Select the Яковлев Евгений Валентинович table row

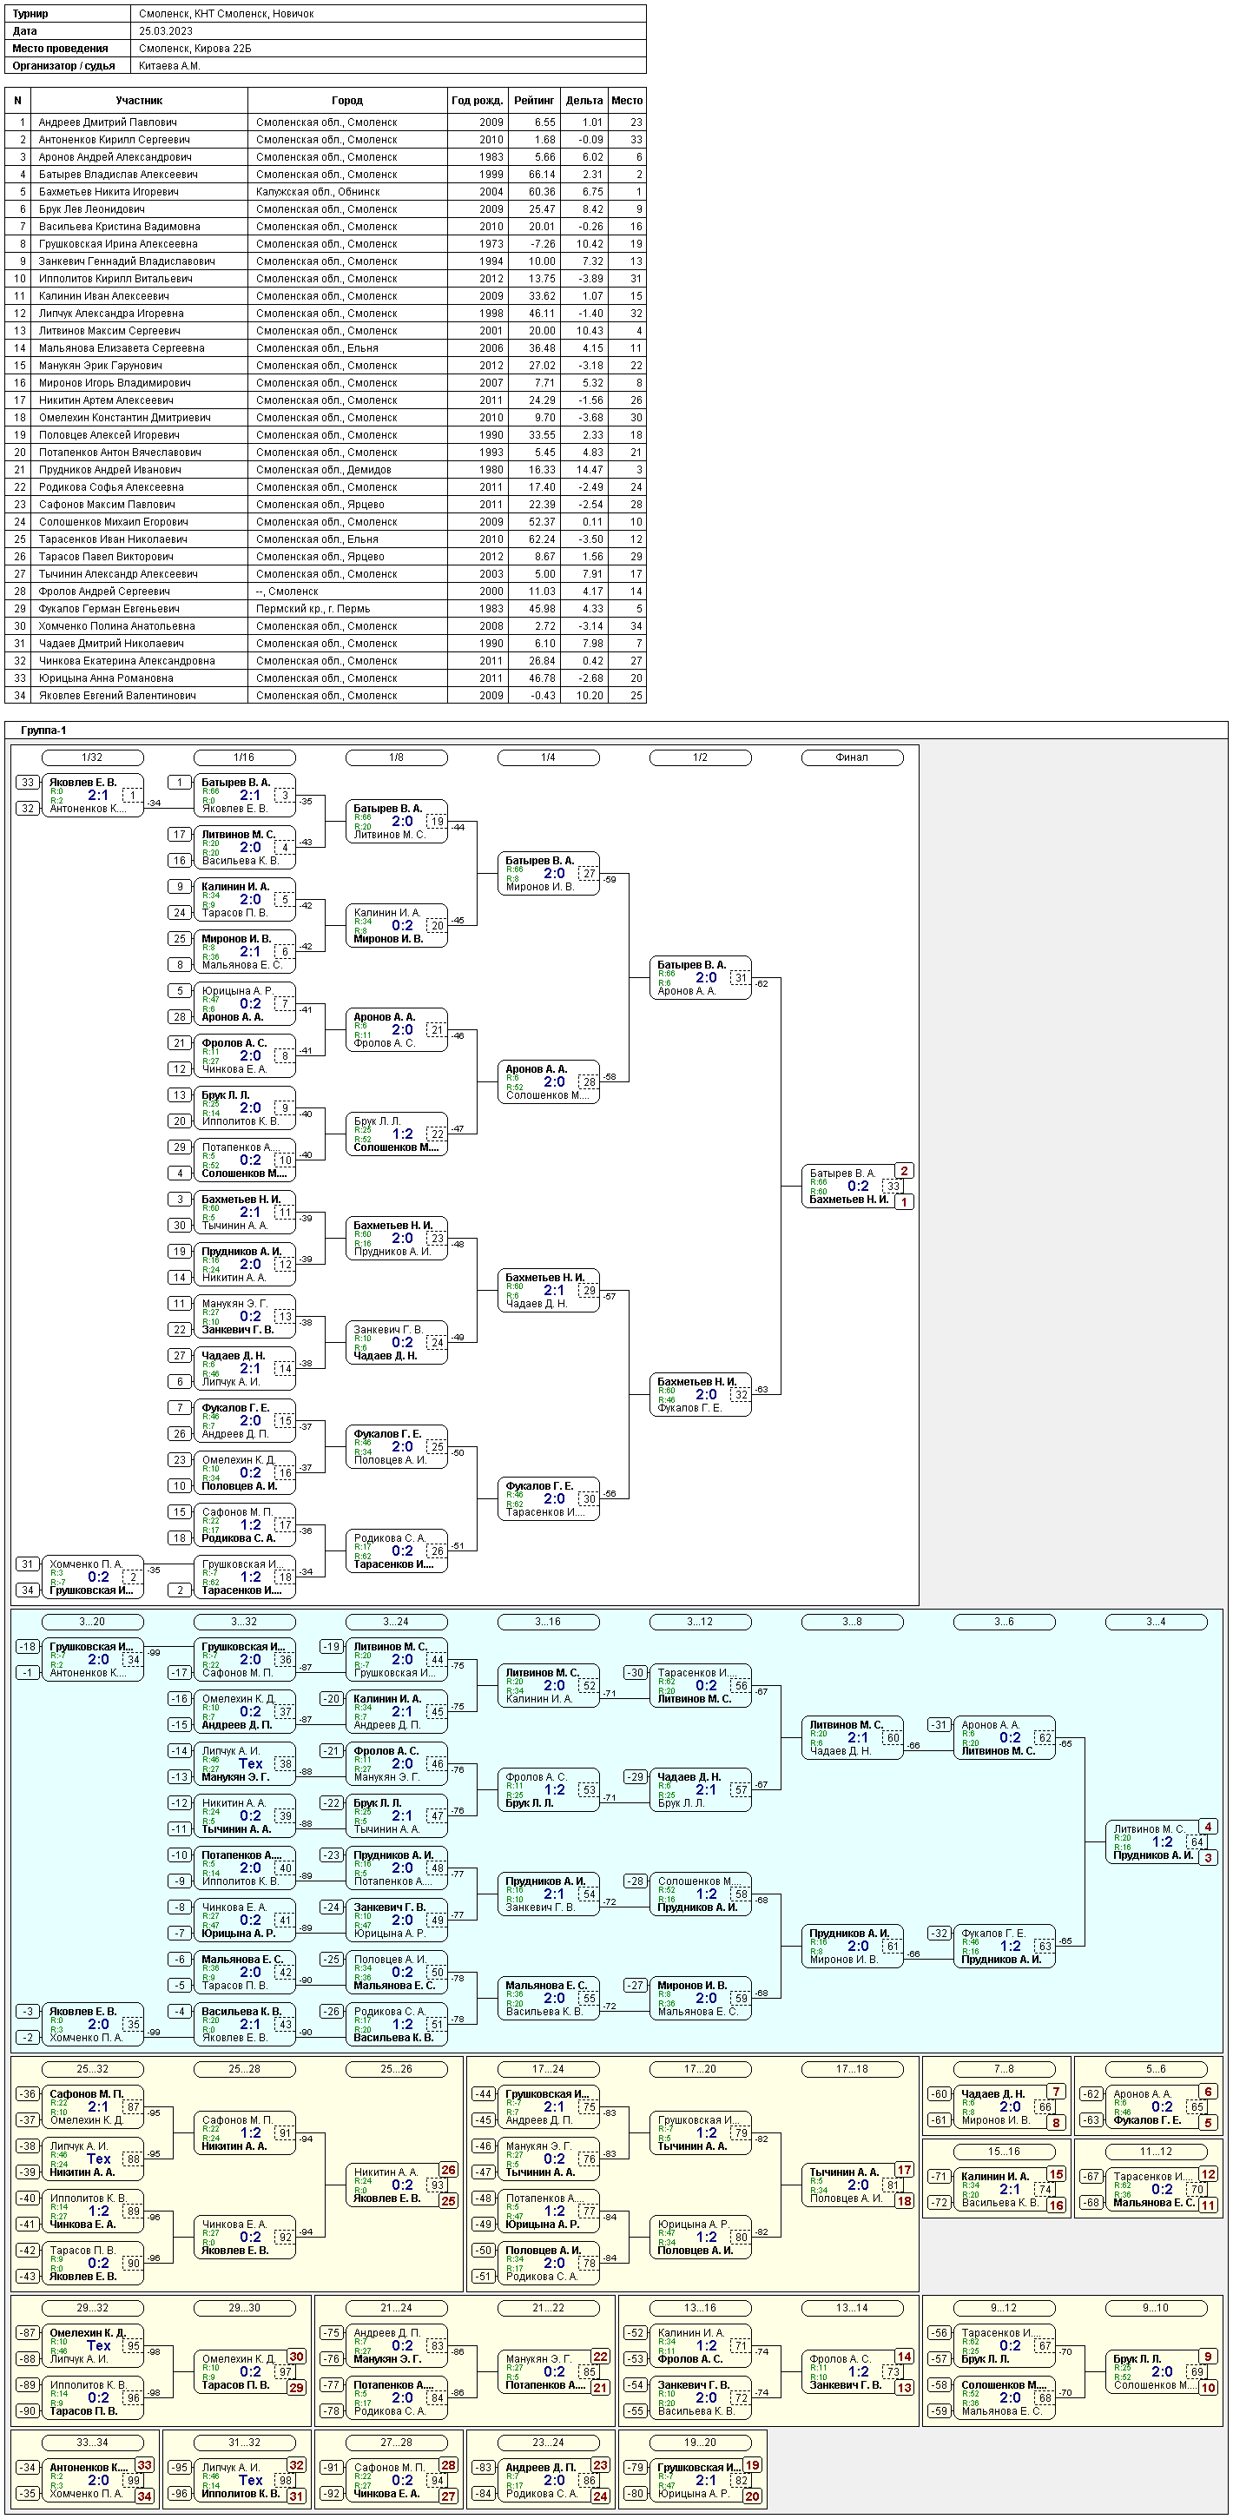click(325, 695)
